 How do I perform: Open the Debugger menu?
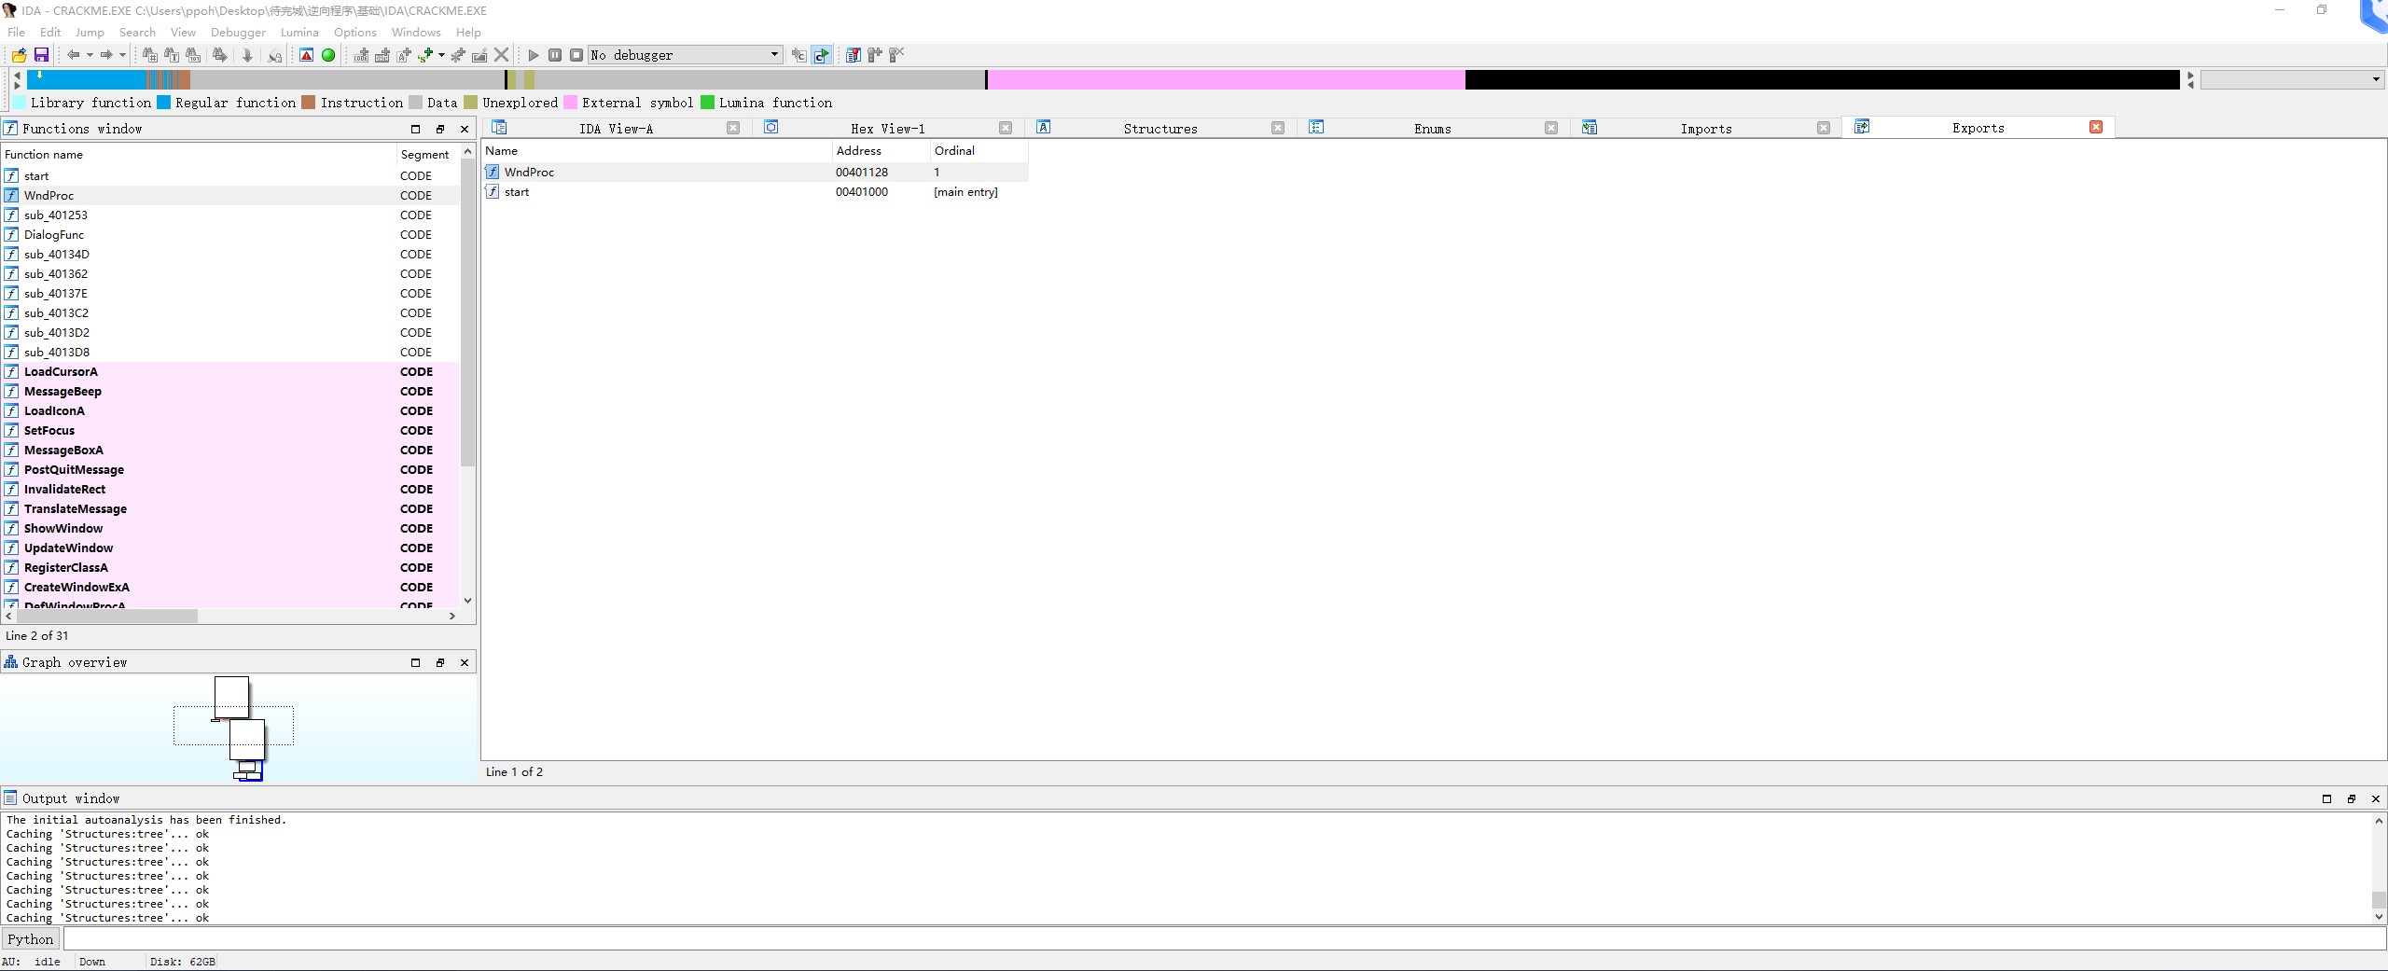(x=238, y=32)
